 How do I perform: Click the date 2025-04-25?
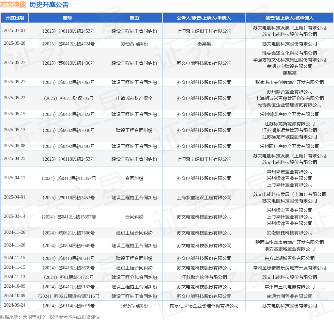click(x=14, y=159)
